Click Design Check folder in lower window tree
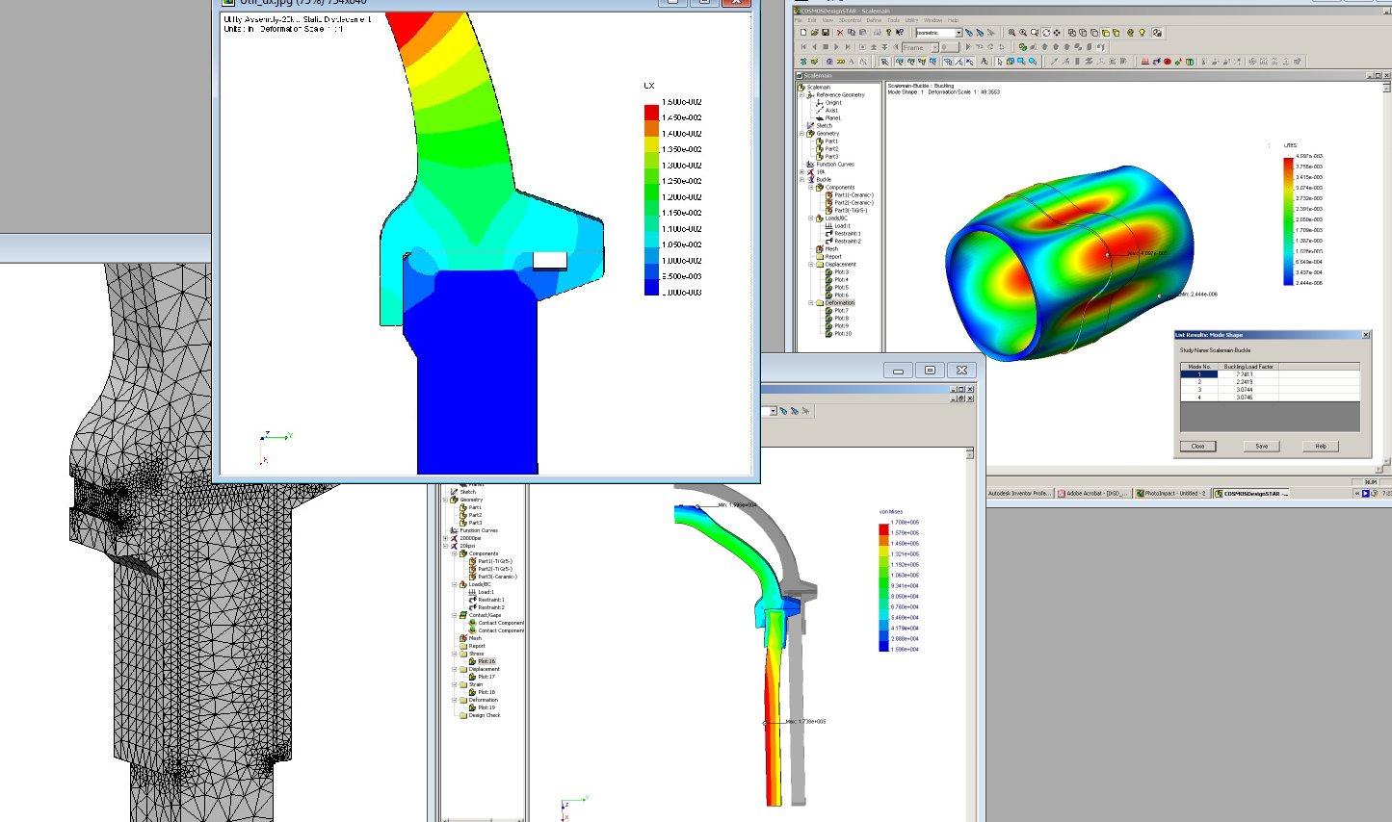The image size is (1392, 822). coord(464,715)
